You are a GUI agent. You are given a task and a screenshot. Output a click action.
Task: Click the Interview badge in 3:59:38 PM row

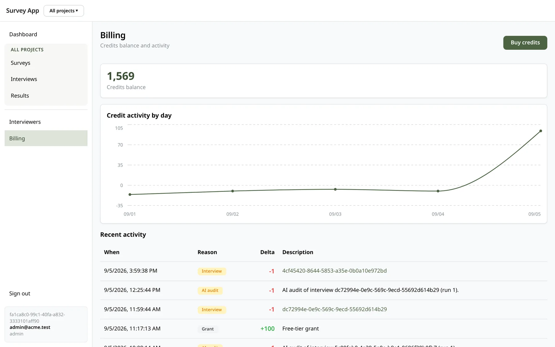212,271
